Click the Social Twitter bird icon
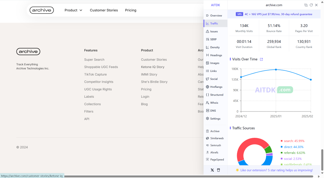 click(x=208, y=79)
